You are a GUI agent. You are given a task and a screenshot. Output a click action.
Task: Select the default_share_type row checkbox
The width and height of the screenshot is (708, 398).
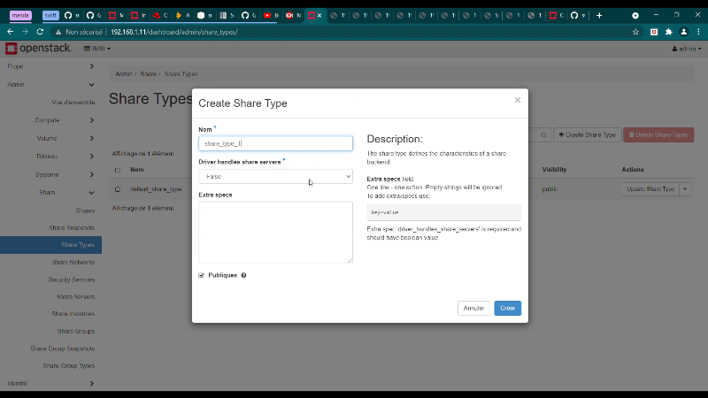117,189
